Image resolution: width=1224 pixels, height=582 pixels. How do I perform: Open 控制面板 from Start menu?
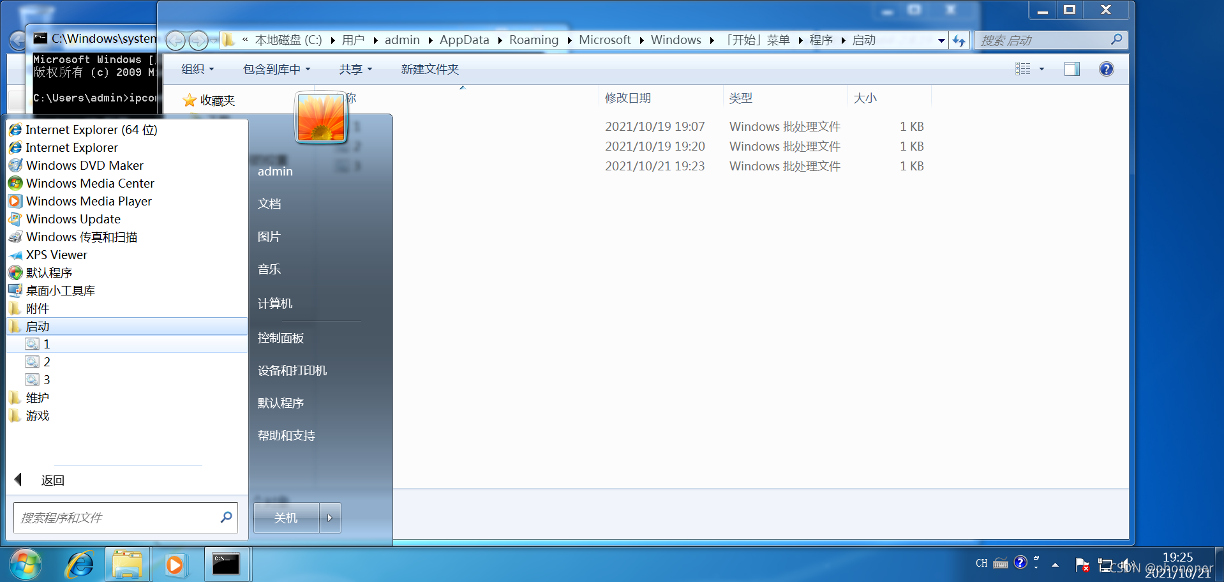[281, 338]
